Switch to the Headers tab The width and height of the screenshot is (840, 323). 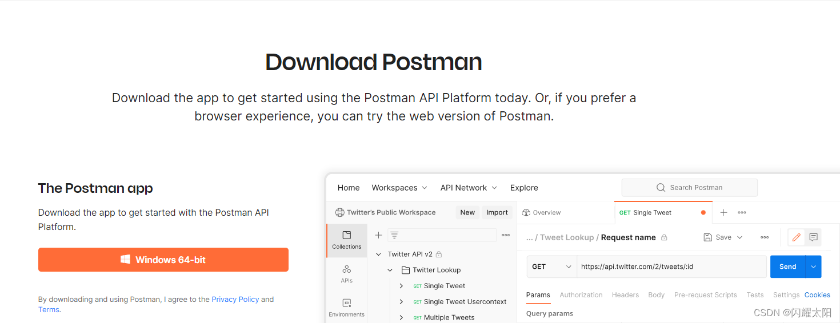(x=625, y=295)
